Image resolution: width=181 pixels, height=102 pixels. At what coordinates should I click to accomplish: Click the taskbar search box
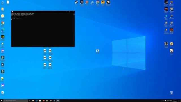point(16,101)
